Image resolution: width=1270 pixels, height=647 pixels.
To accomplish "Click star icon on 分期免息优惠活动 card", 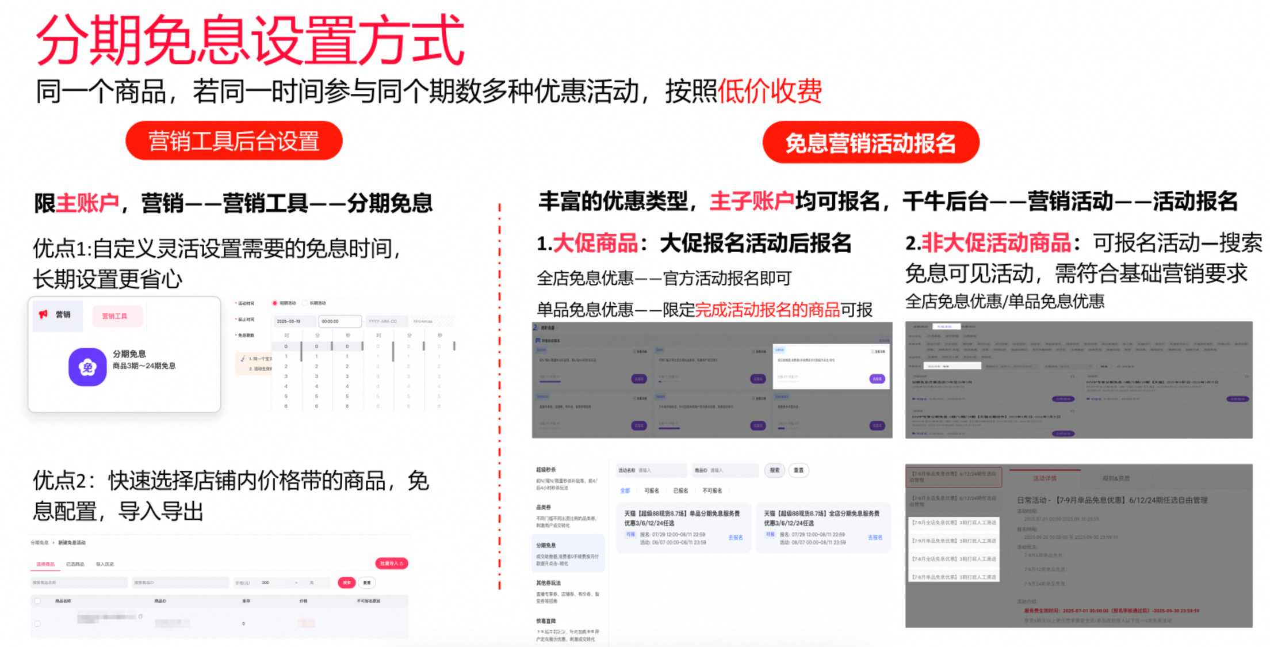I will pos(1072,377).
